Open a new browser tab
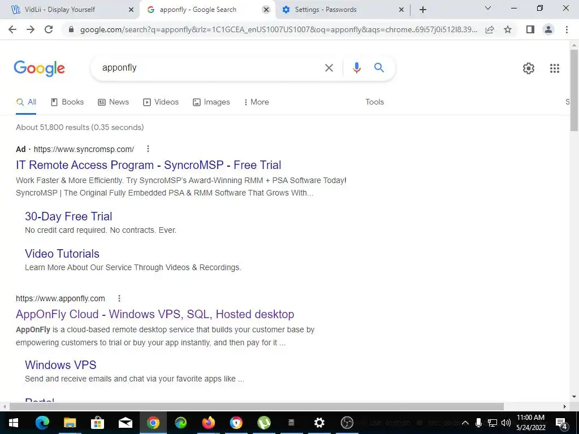The image size is (579, 434). [x=423, y=10]
